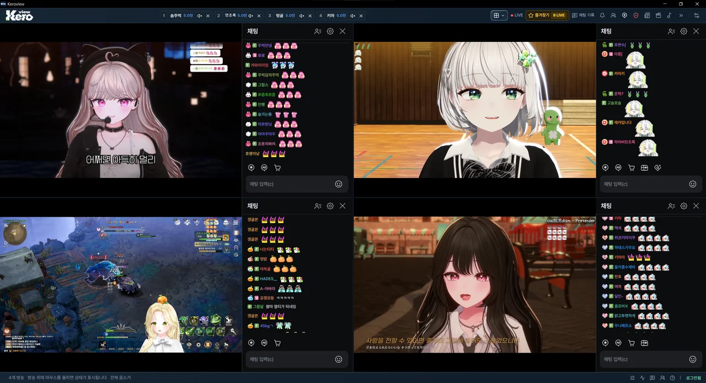
Task: Open the grid layout dropdown
Action: pos(499,15)
